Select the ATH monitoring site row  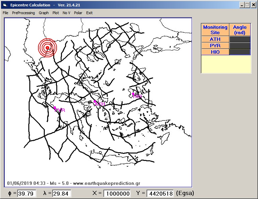point(215,39)
